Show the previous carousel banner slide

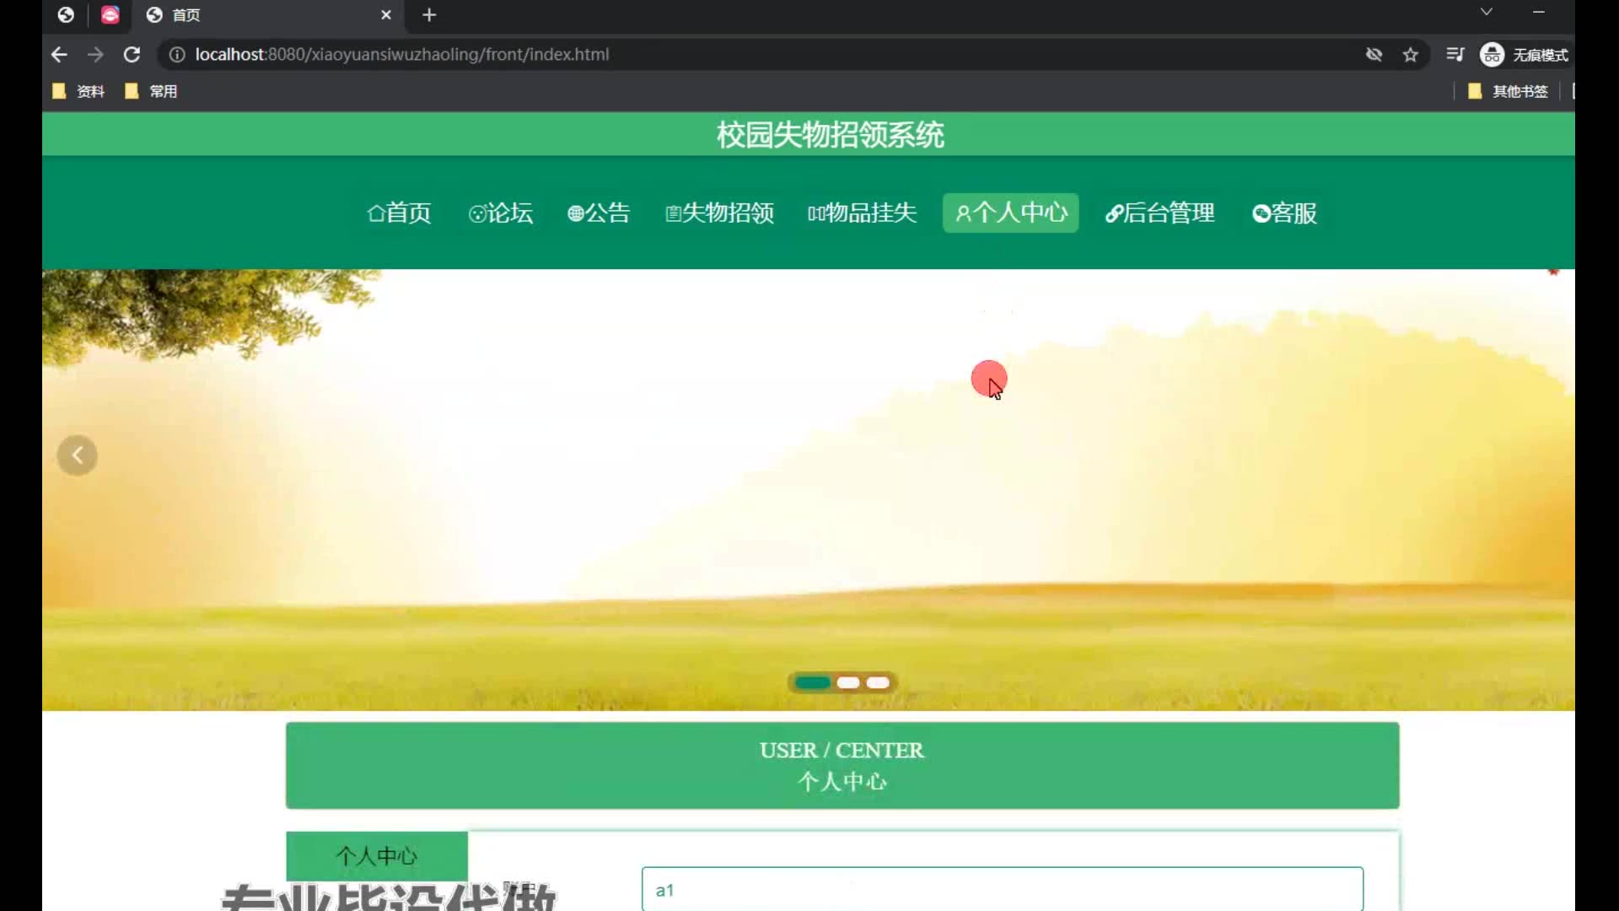click(78, 455)
